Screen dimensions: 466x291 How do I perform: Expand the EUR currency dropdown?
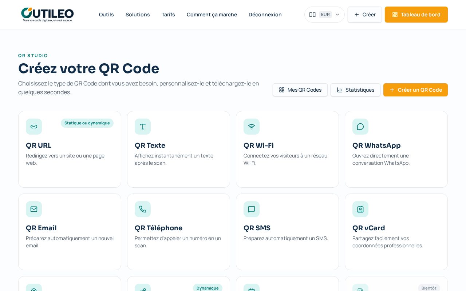324,15
